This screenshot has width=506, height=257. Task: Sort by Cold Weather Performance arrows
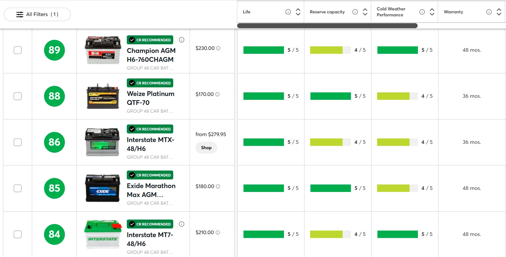(x=432, y=12)
